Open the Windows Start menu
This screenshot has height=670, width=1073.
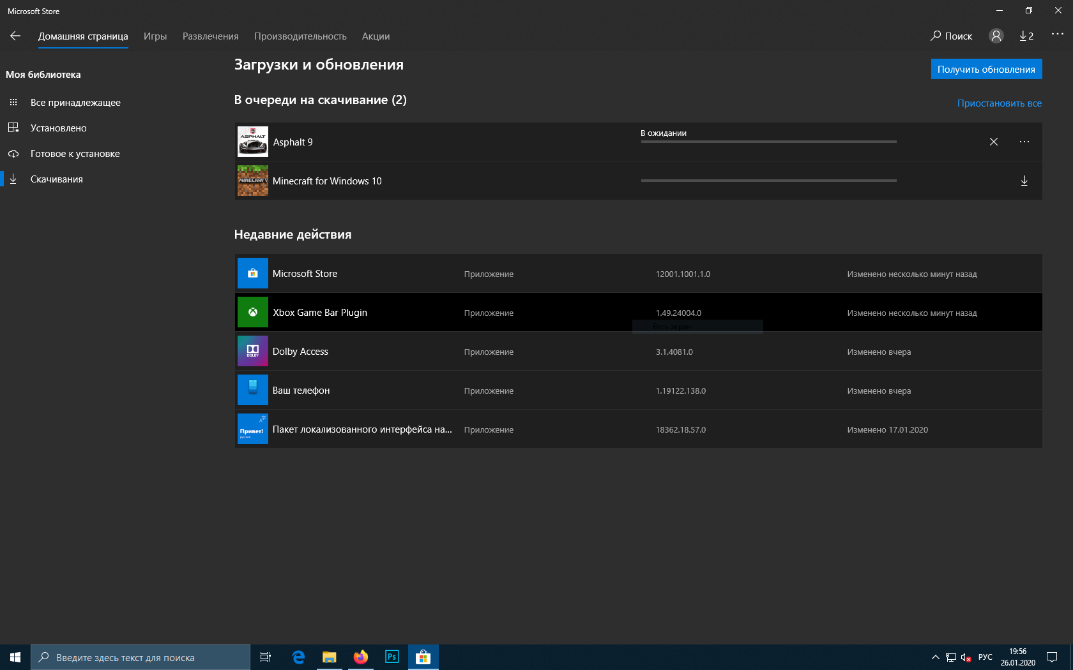(x=15, y=657)
